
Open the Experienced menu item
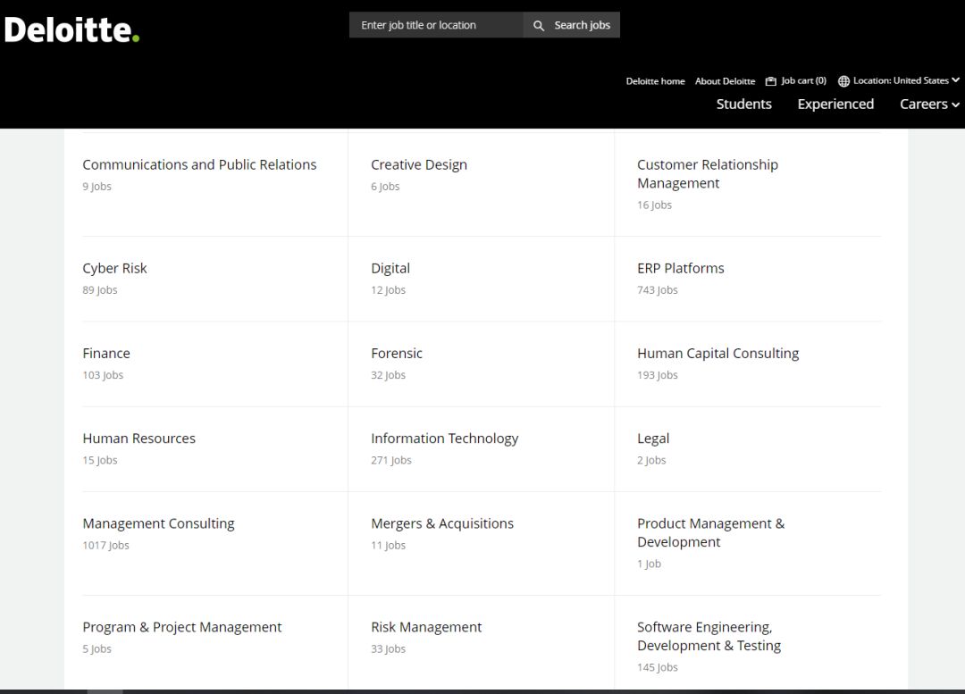click(x=835, y=104)
